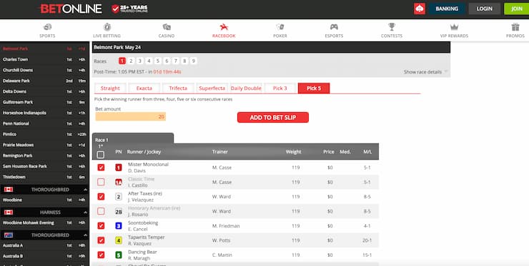The width and height of the screenshot is (529, 266).
Task: Click post number 3 badge for Soontobeking
Action: [119, 226]
